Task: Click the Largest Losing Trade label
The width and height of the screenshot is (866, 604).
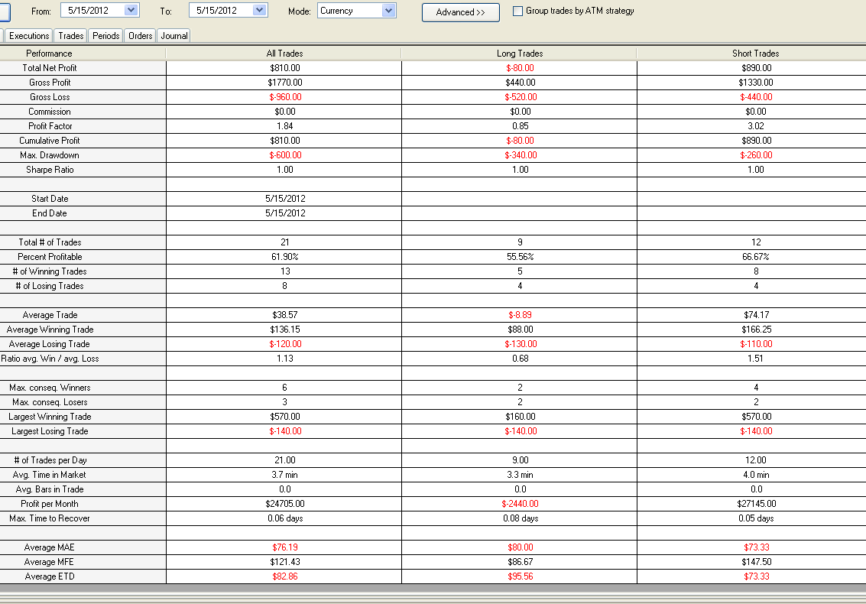Action: 50,431
